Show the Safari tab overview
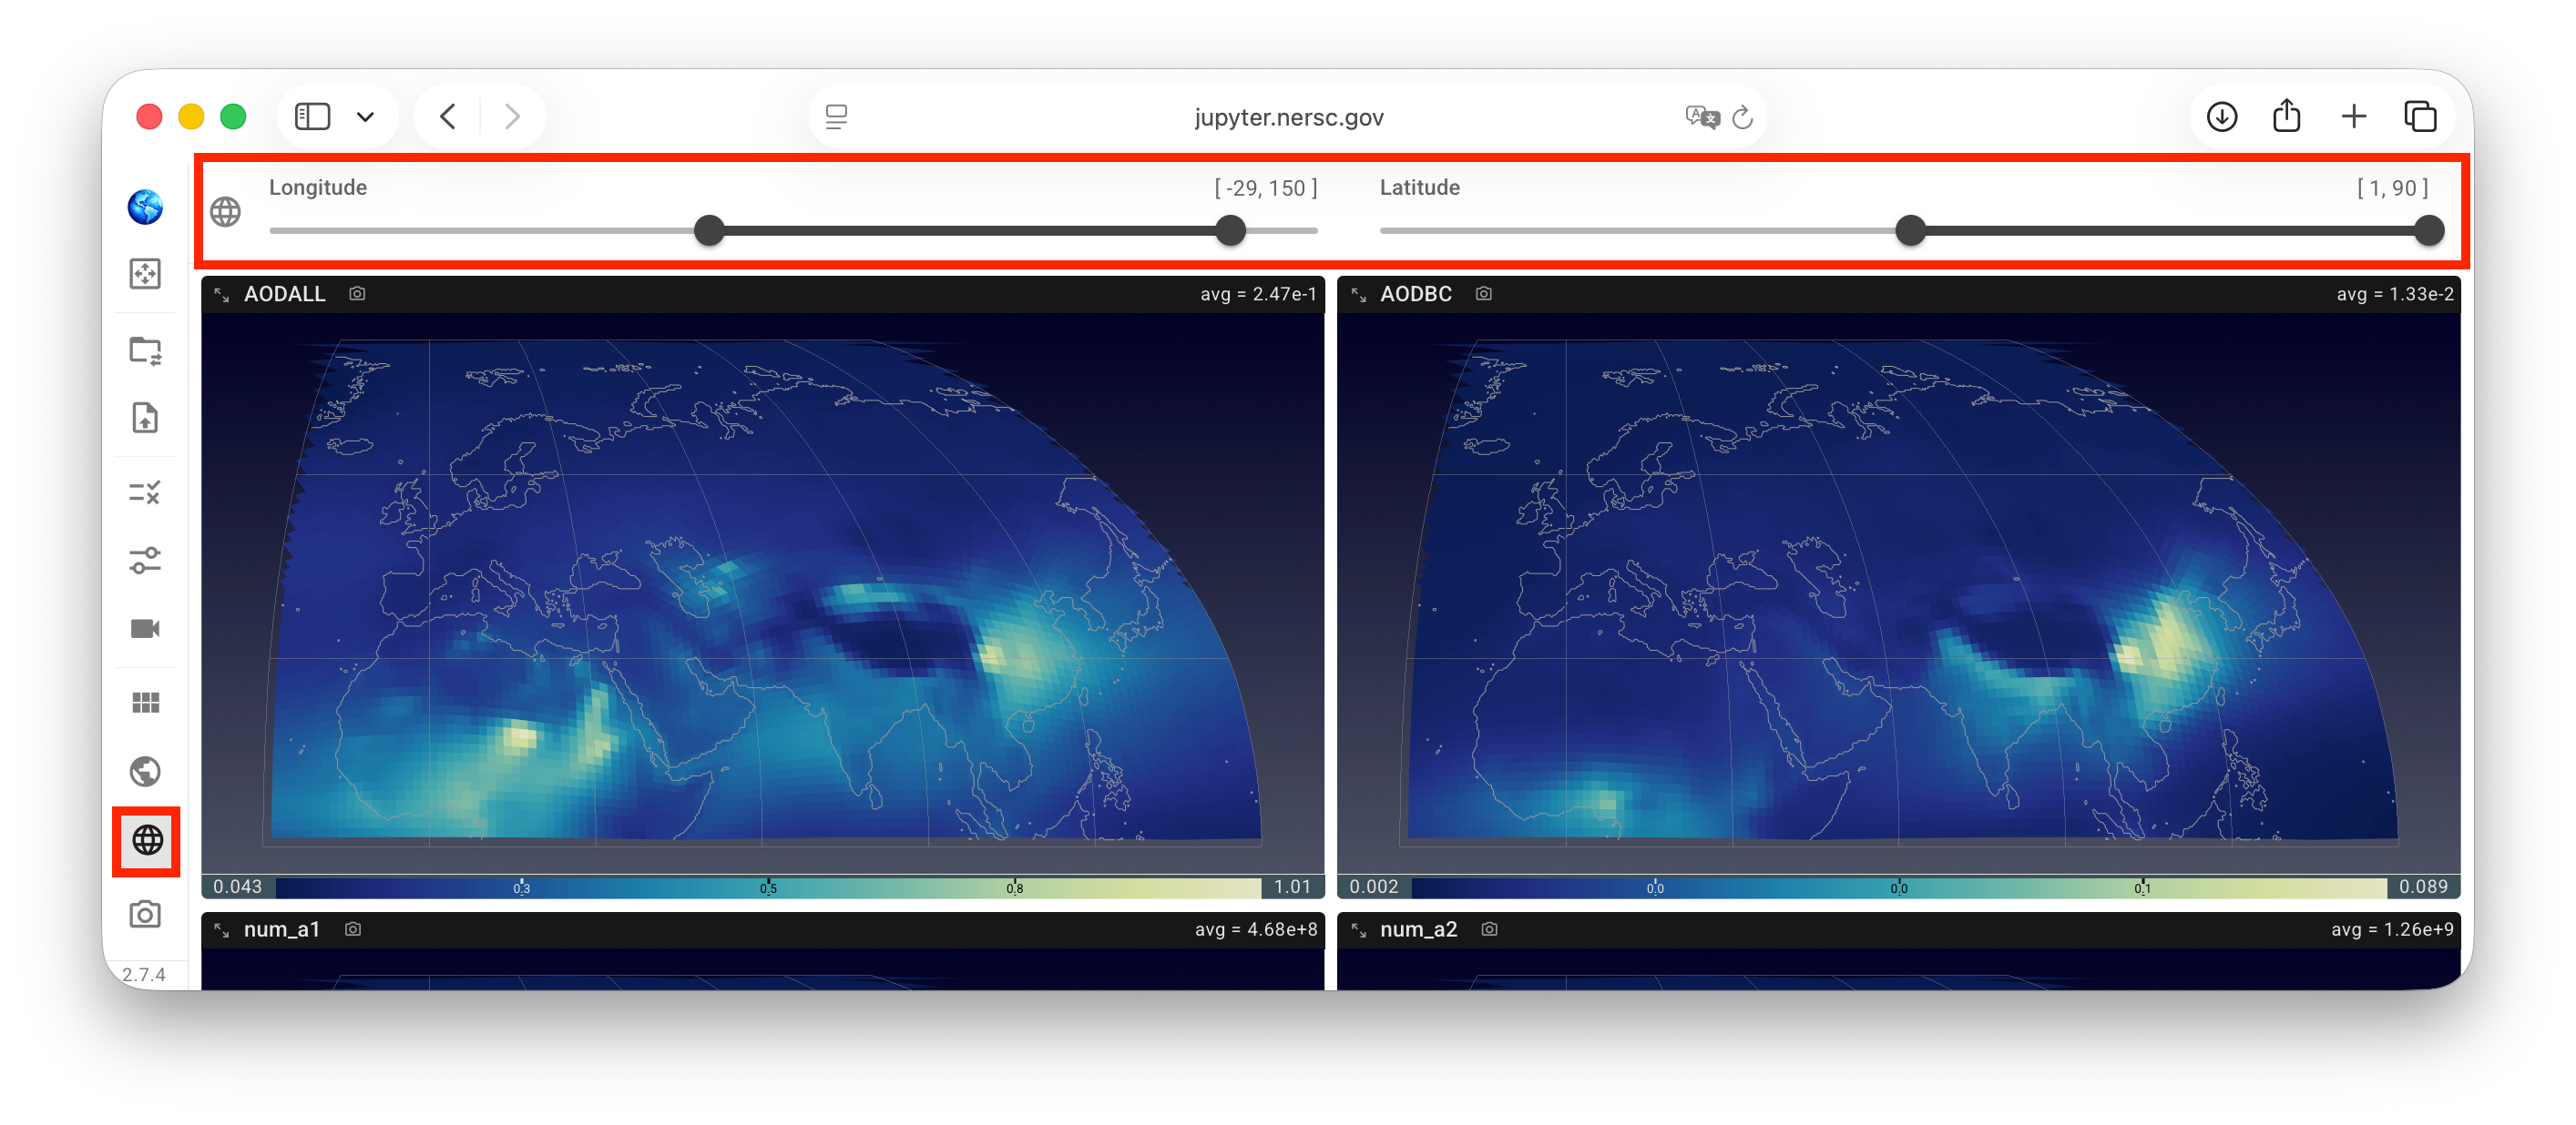The height and width of the screenshot is (1125, 2576). (2420, 117)
